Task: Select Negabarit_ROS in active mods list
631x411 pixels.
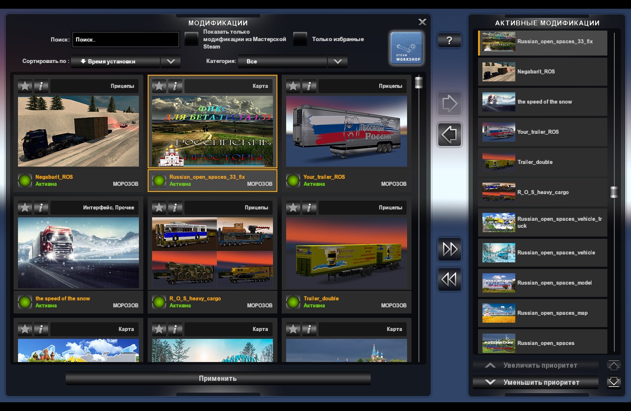Action: click(542, 72)
